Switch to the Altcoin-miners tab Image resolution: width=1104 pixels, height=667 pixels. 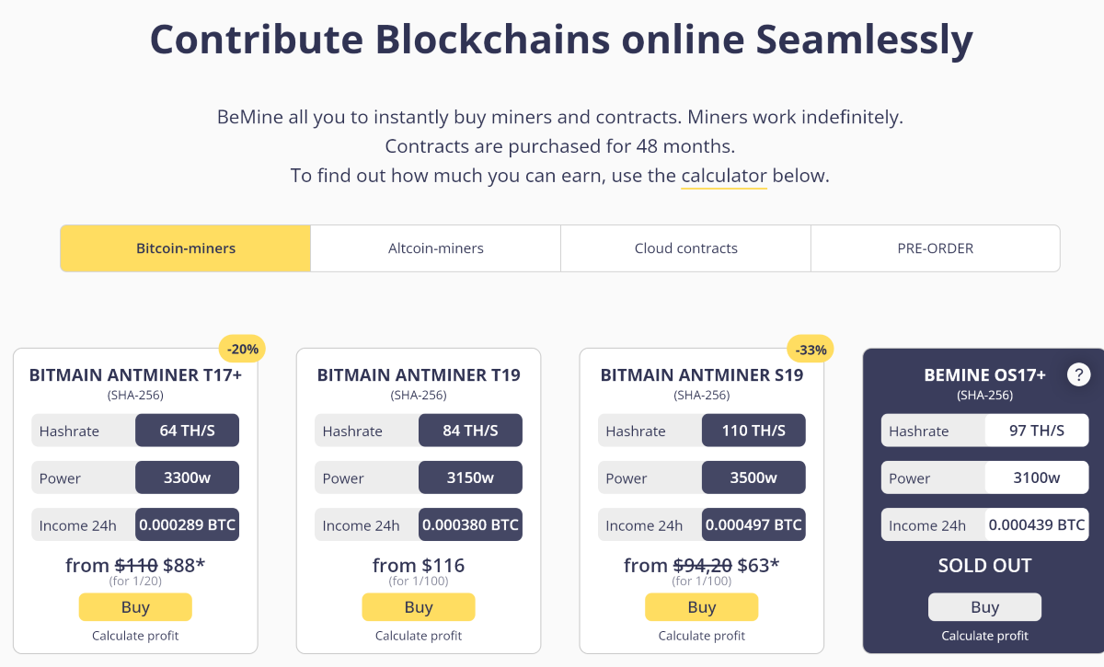(435, 248)
